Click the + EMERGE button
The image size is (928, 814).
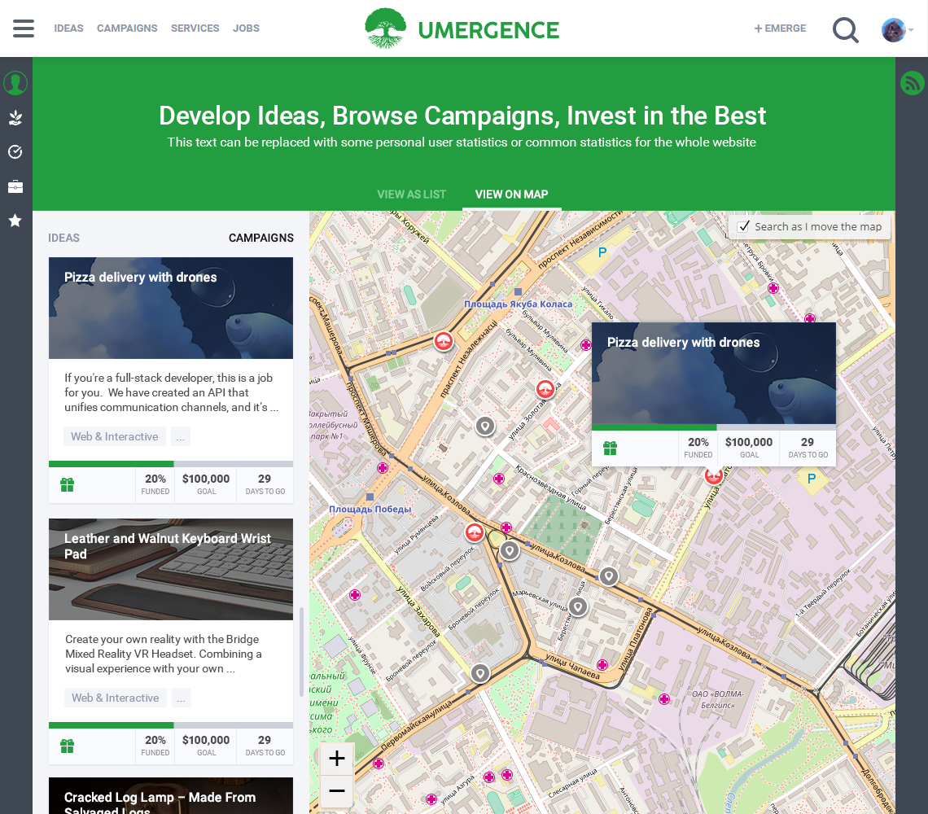779,28
